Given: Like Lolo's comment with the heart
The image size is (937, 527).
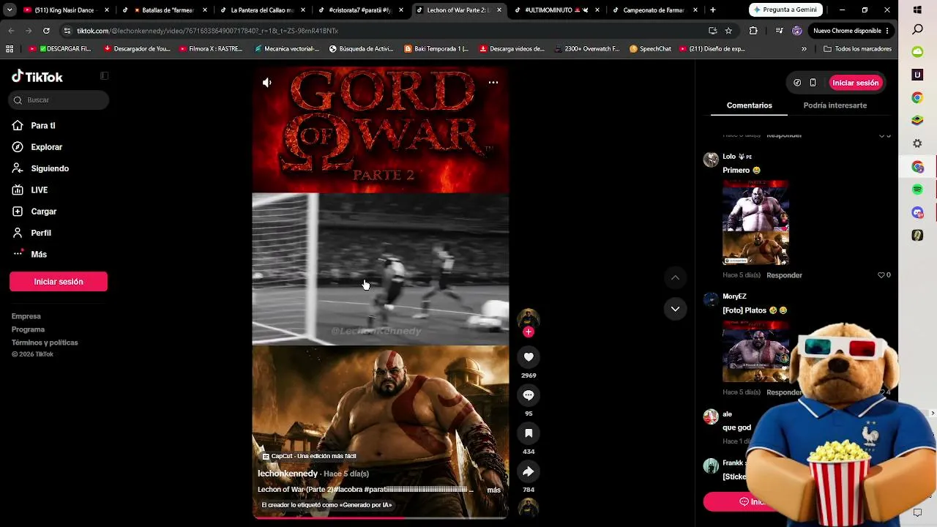Looking at the screenshot, I should [x=881, y=275].
